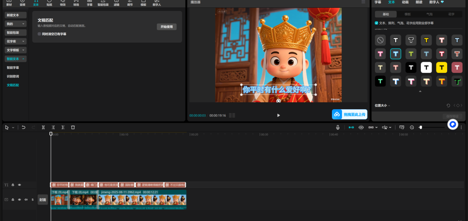Click the timeline zoom-out minus icon
Image resolution: width=468 pixels, height=221 pixels.
click(x=412, y=127)
